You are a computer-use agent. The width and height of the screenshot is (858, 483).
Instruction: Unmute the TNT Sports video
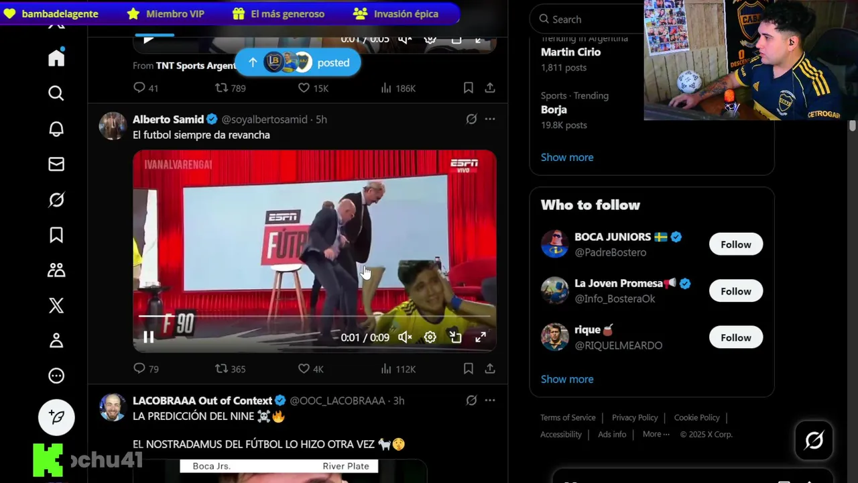tap(405, 39)
